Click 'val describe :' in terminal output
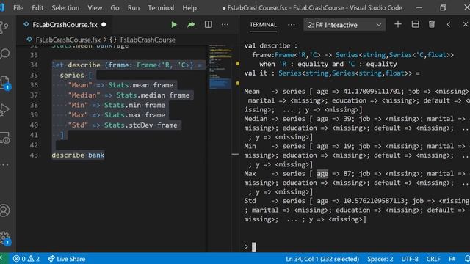470x264 pixels. (271, 45)
